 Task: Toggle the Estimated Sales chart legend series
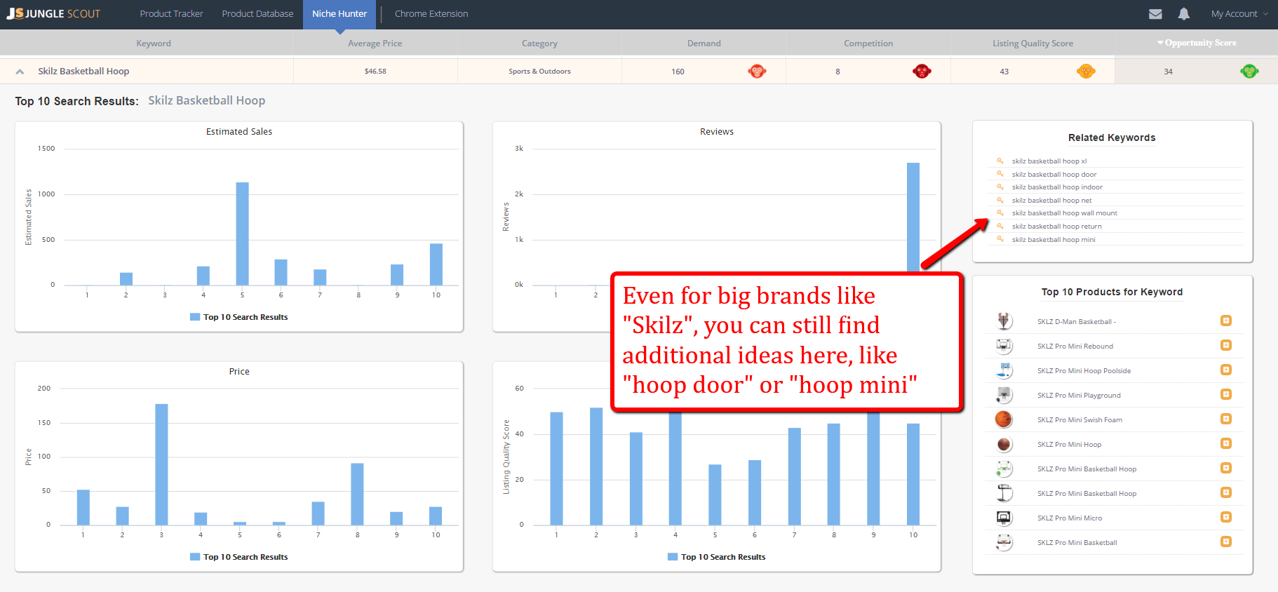click(x=239, y=317)
